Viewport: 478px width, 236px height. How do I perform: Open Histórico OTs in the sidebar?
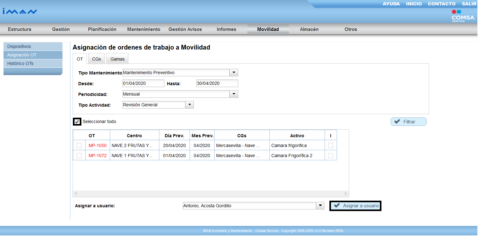tap(21, 63)
